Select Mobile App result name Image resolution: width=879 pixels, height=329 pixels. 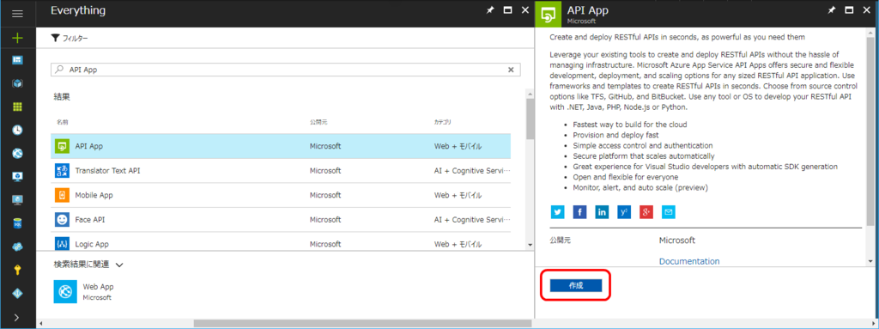pos(94,195)
